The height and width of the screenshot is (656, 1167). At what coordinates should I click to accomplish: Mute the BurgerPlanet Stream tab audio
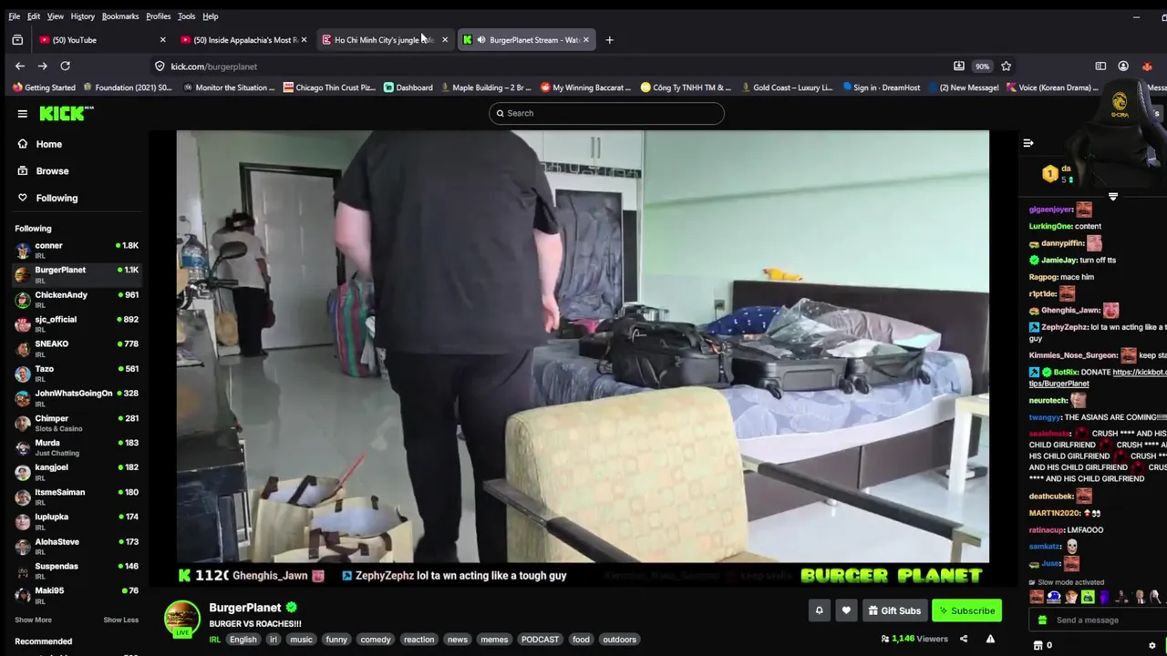coord(481,39)
